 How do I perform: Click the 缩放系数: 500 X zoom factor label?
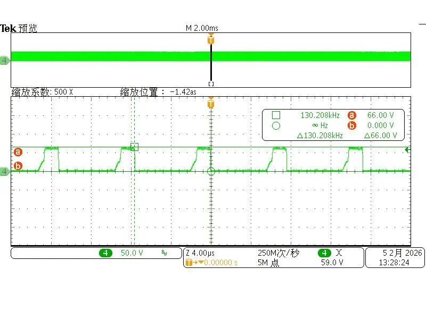coord(42,92)
